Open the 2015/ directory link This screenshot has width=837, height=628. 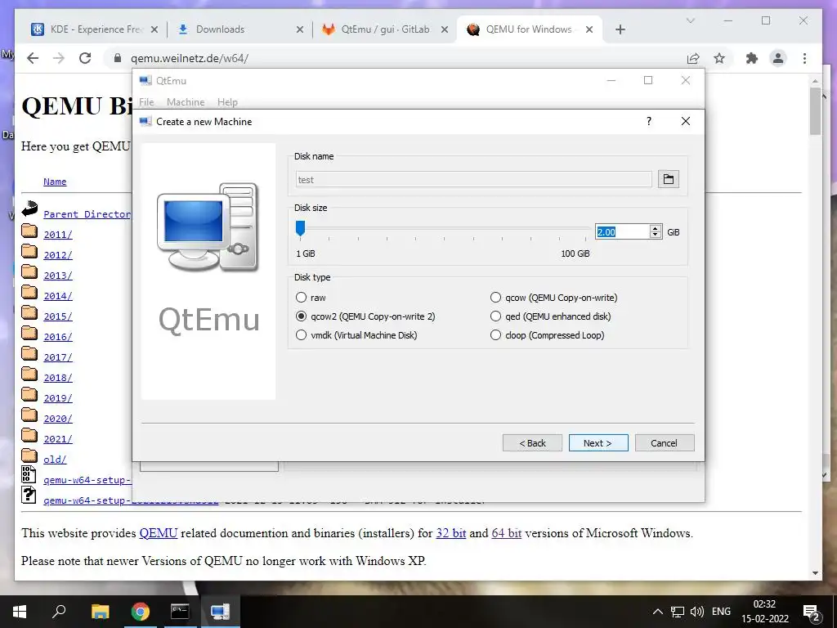(58, 316)
